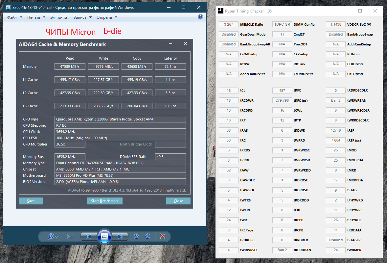Open the zoom magnifier control in Photo Viewer
Image resolution: width=387 pixels, height=263 pixels.
pyautogui.click(x=53, y=237)
